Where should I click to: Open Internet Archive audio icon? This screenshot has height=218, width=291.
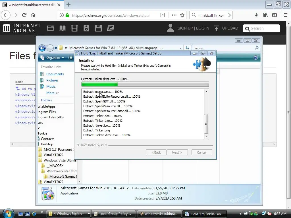[x=86, y=28]
